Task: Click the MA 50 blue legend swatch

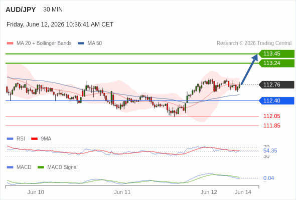Action: click(x=81, y=43)
